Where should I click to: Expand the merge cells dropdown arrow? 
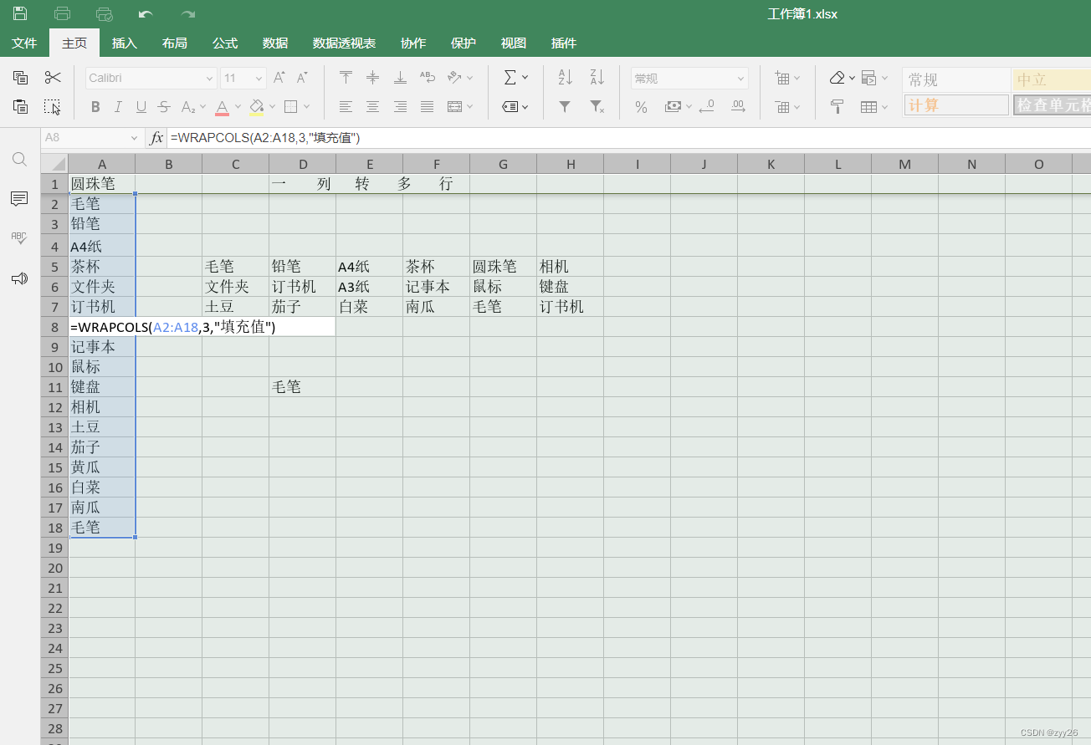tap(469, 106)
